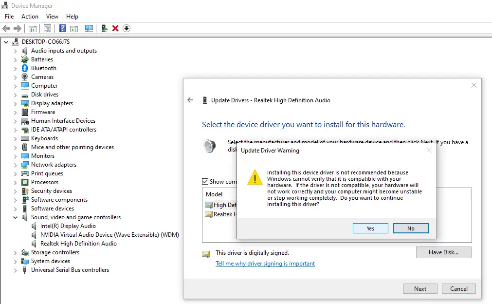Image resolution: width=492 pixels, height=304 pixels.
Task: Select the 'High Def' model list entry
Action: (x=221, y=205)
